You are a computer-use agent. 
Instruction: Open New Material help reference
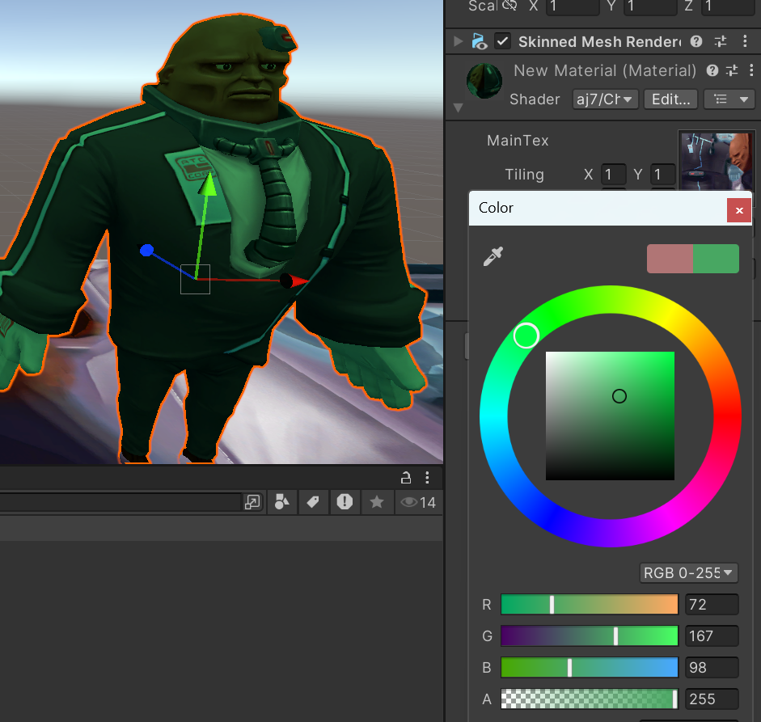pos(712,71)
